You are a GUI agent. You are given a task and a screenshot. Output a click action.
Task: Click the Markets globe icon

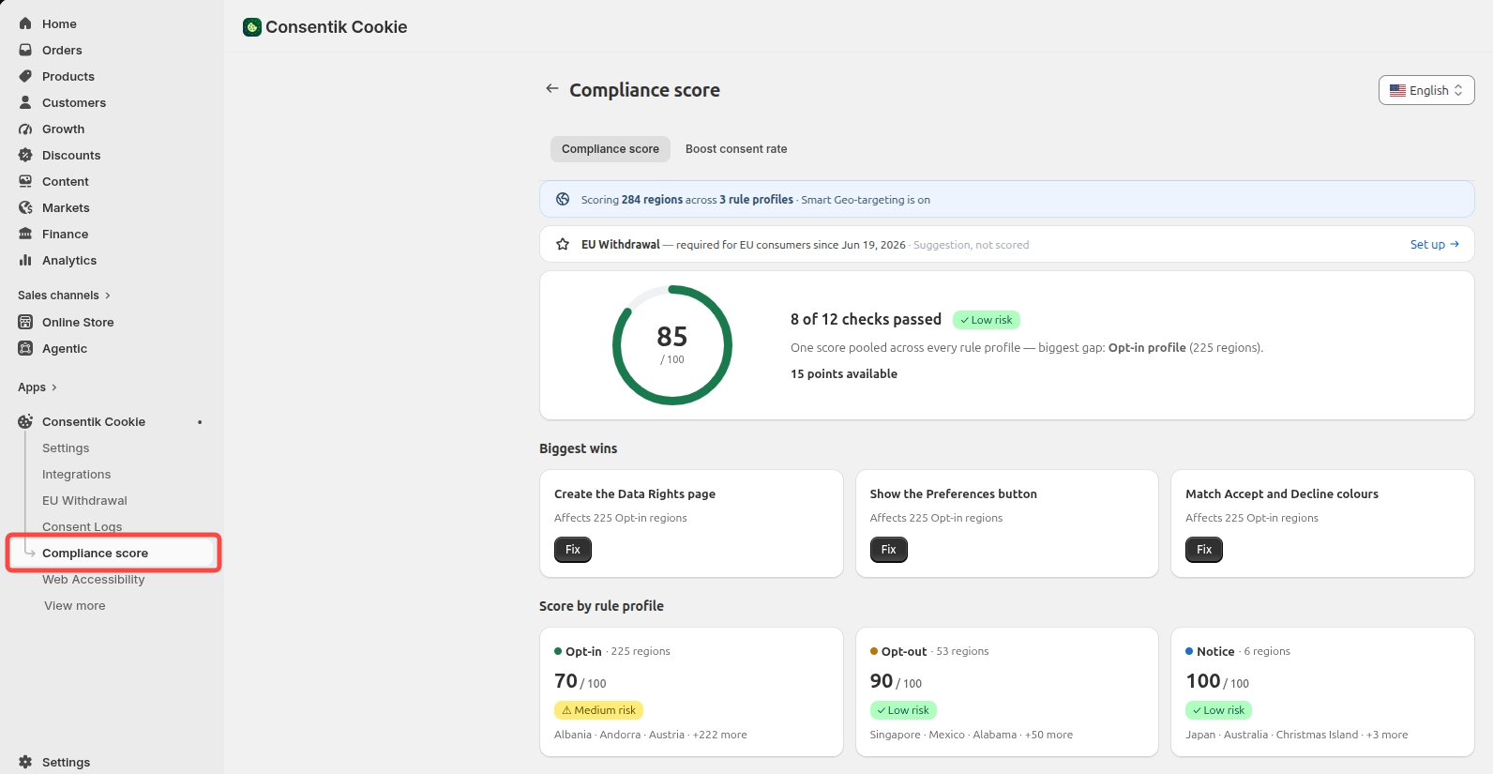25,207
